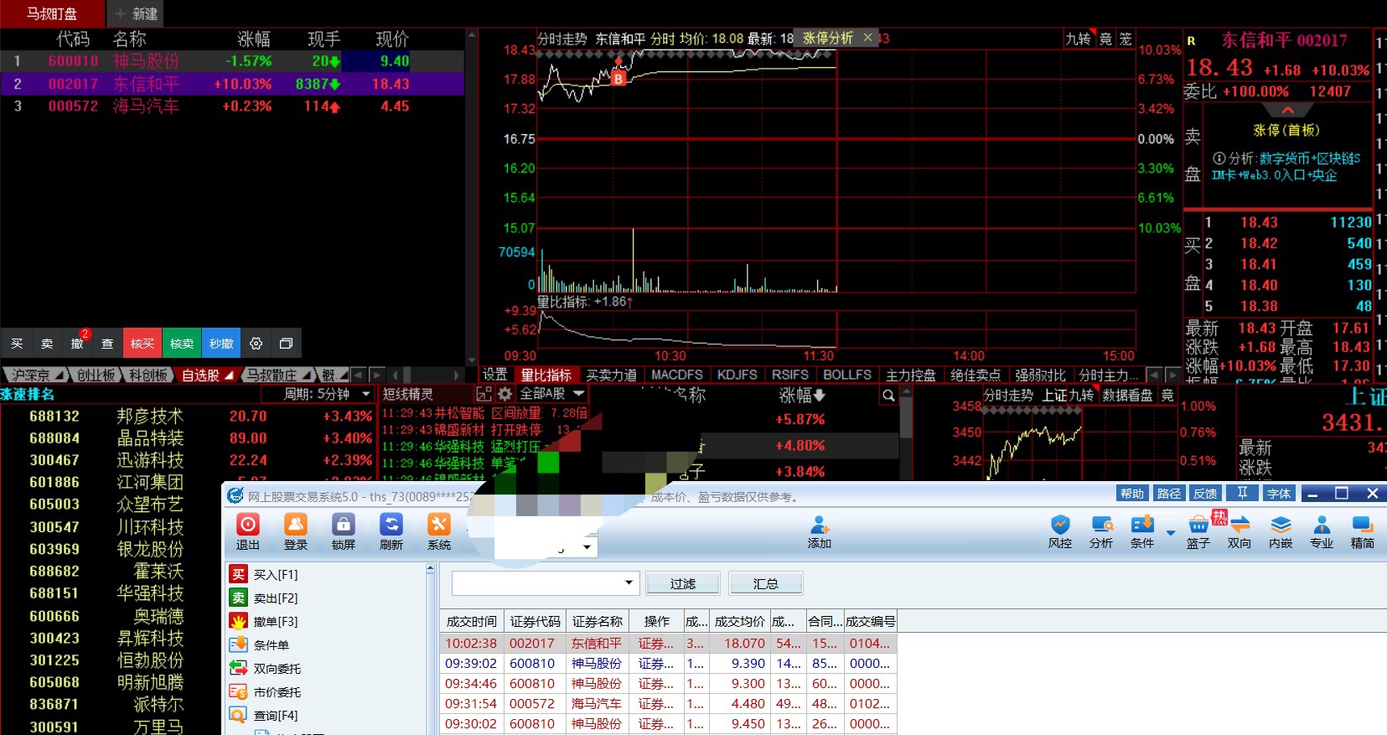Click the 数据看盘 tab in index panel
Image resolution: width=1387 pixels, height=735 pixels.
1127,395
